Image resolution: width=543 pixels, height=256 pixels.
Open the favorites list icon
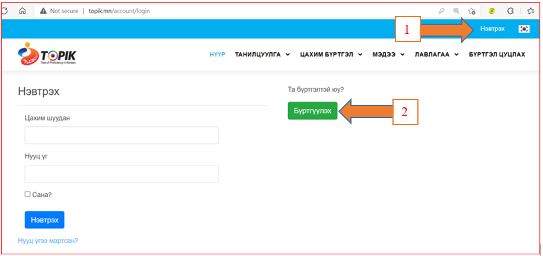pos(531,11)
